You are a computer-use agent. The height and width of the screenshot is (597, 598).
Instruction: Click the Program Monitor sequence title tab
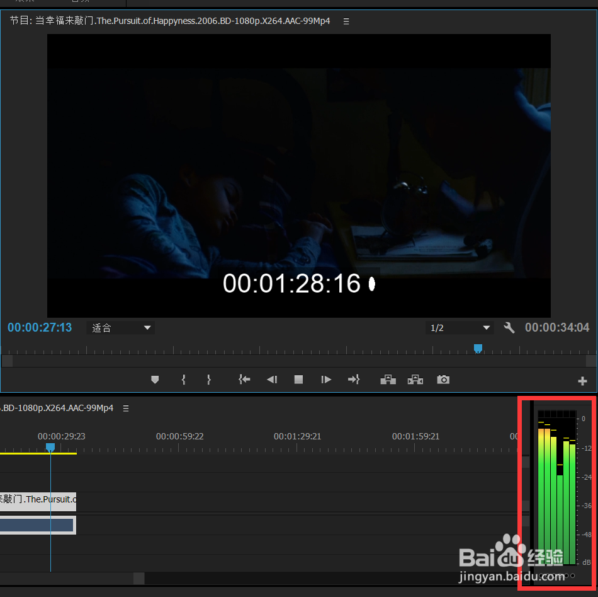pyautogui.click(x=170, y=21)
